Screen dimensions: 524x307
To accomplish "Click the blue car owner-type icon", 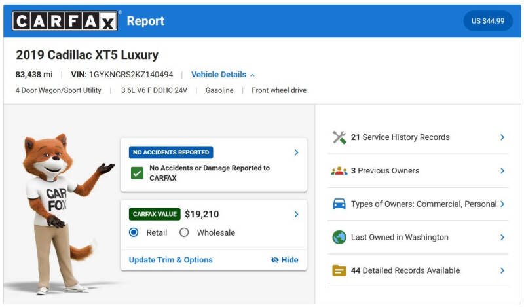I will [x=339, y=204].
